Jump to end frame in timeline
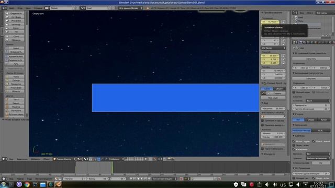 coord(149,179)
